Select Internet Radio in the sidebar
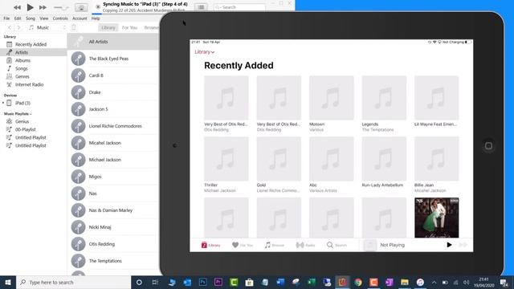This screenshot has height=289, width=514. [29, 84]
